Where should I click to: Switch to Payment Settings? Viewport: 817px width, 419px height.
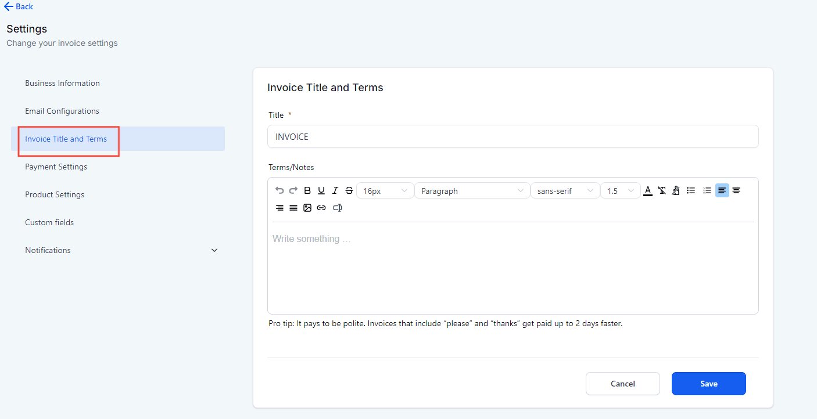click(56, 166)
